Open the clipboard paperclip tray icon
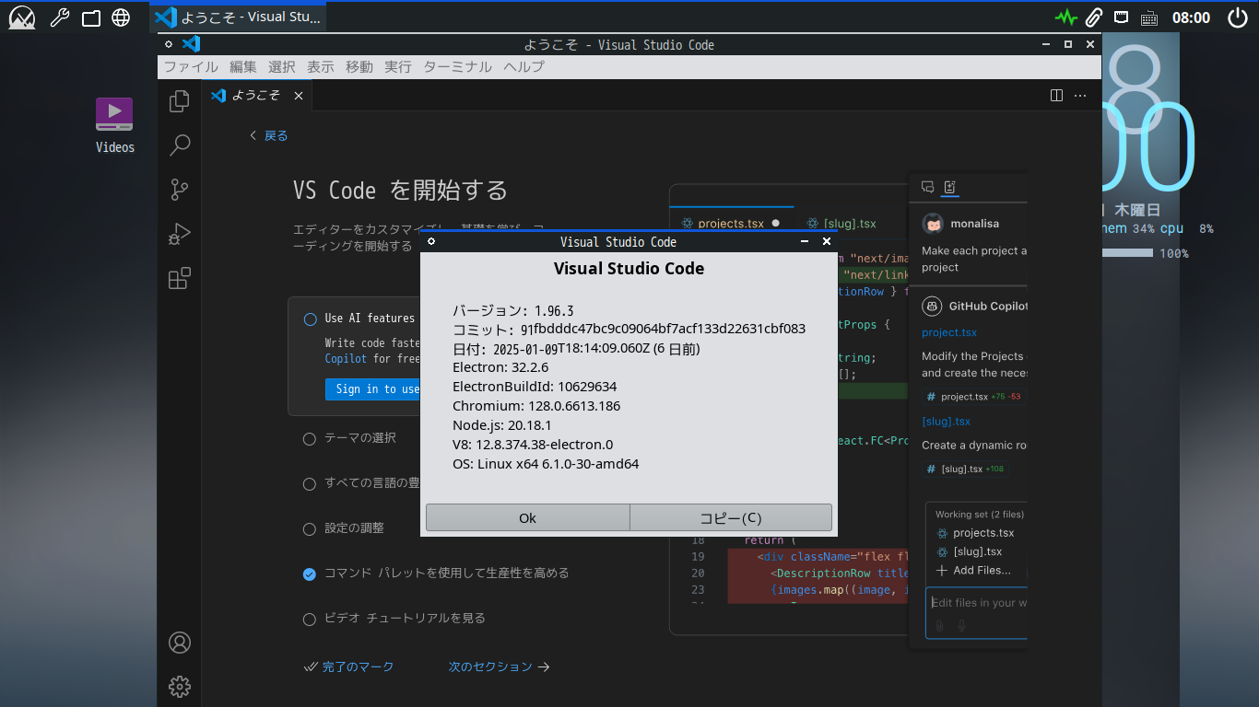 (1094, 17)
